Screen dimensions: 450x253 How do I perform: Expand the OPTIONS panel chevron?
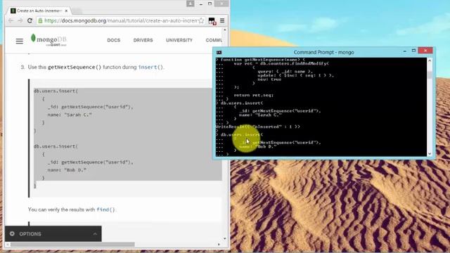pos(95,234)
